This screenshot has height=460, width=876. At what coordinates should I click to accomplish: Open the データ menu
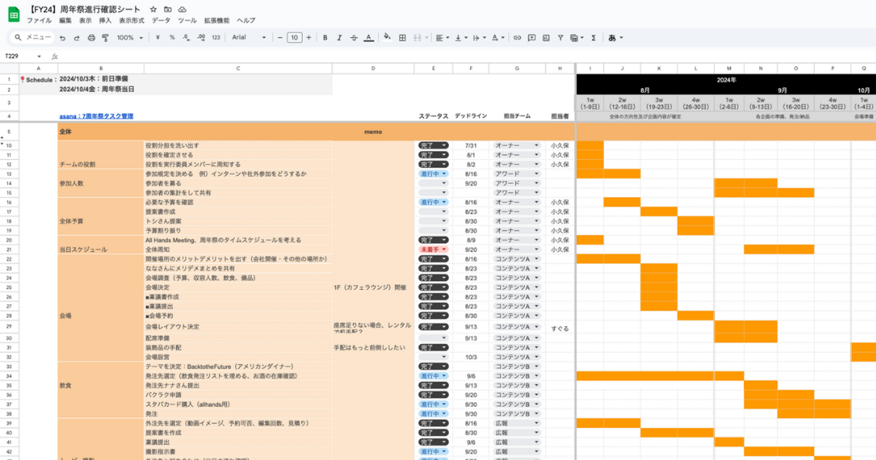(161, 21)
